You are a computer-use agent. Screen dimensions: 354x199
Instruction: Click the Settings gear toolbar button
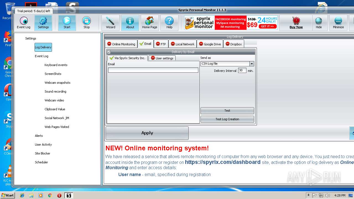[x=43, y=23]
